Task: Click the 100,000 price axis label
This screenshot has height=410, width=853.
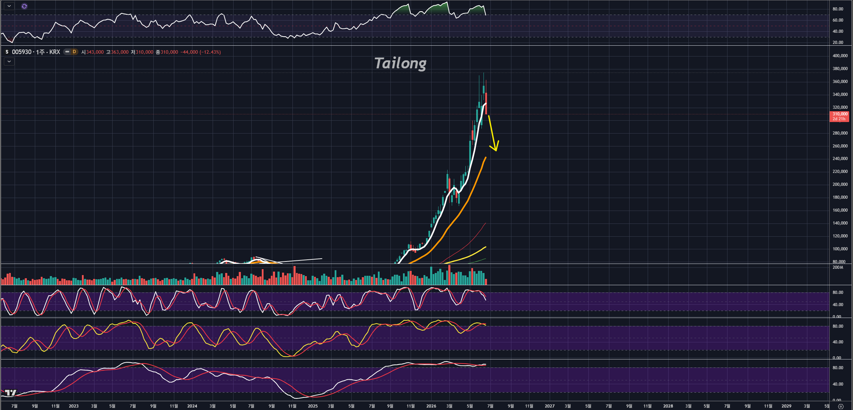Action: coord(840,249)
